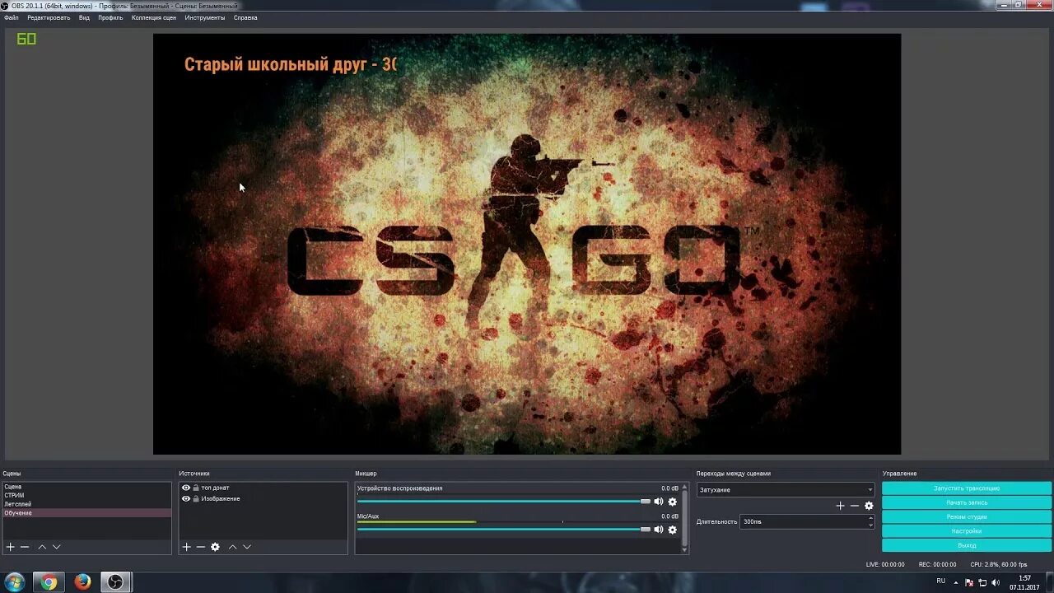Select the Обучение scene
1054x593 pixels.
click(86, 513)
